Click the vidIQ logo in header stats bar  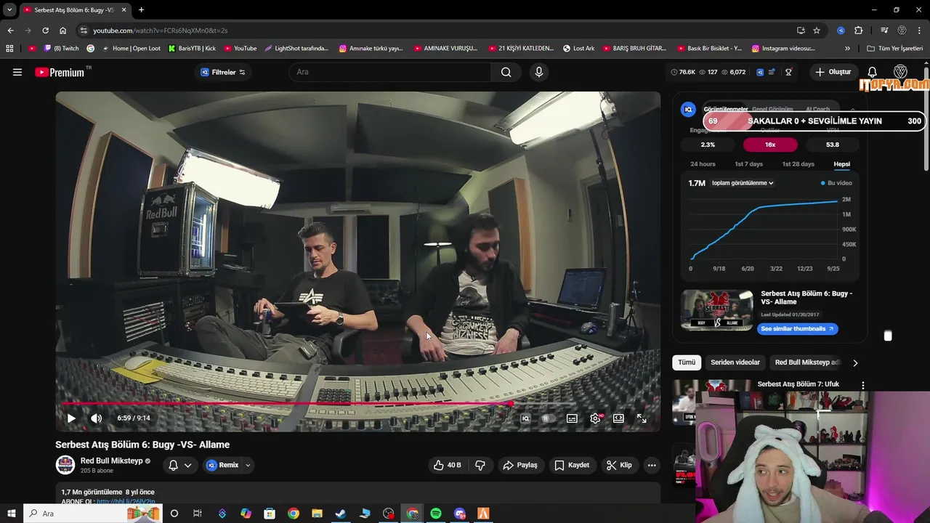click(760, 72)
